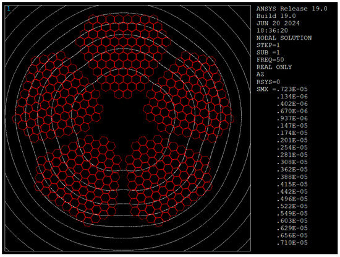Click the RSYS=0 label
The image size is (340, 257).
(x=268, y=82)
